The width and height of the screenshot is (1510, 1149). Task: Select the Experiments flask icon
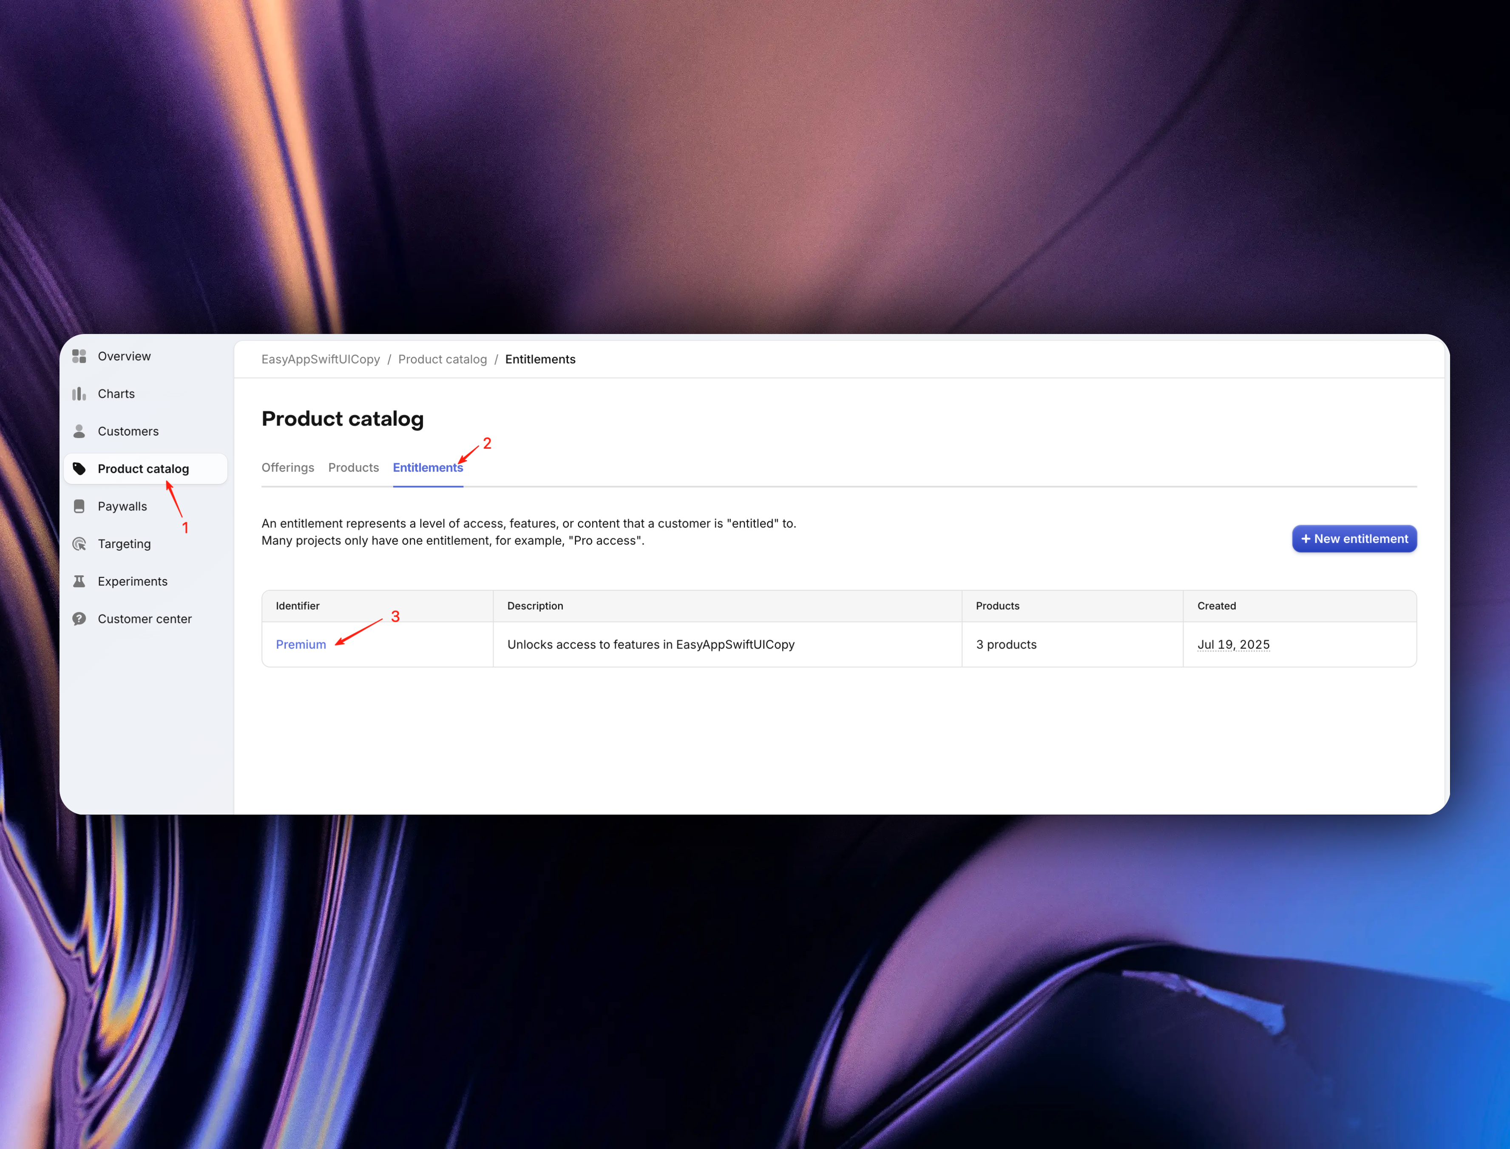[79, 581]
